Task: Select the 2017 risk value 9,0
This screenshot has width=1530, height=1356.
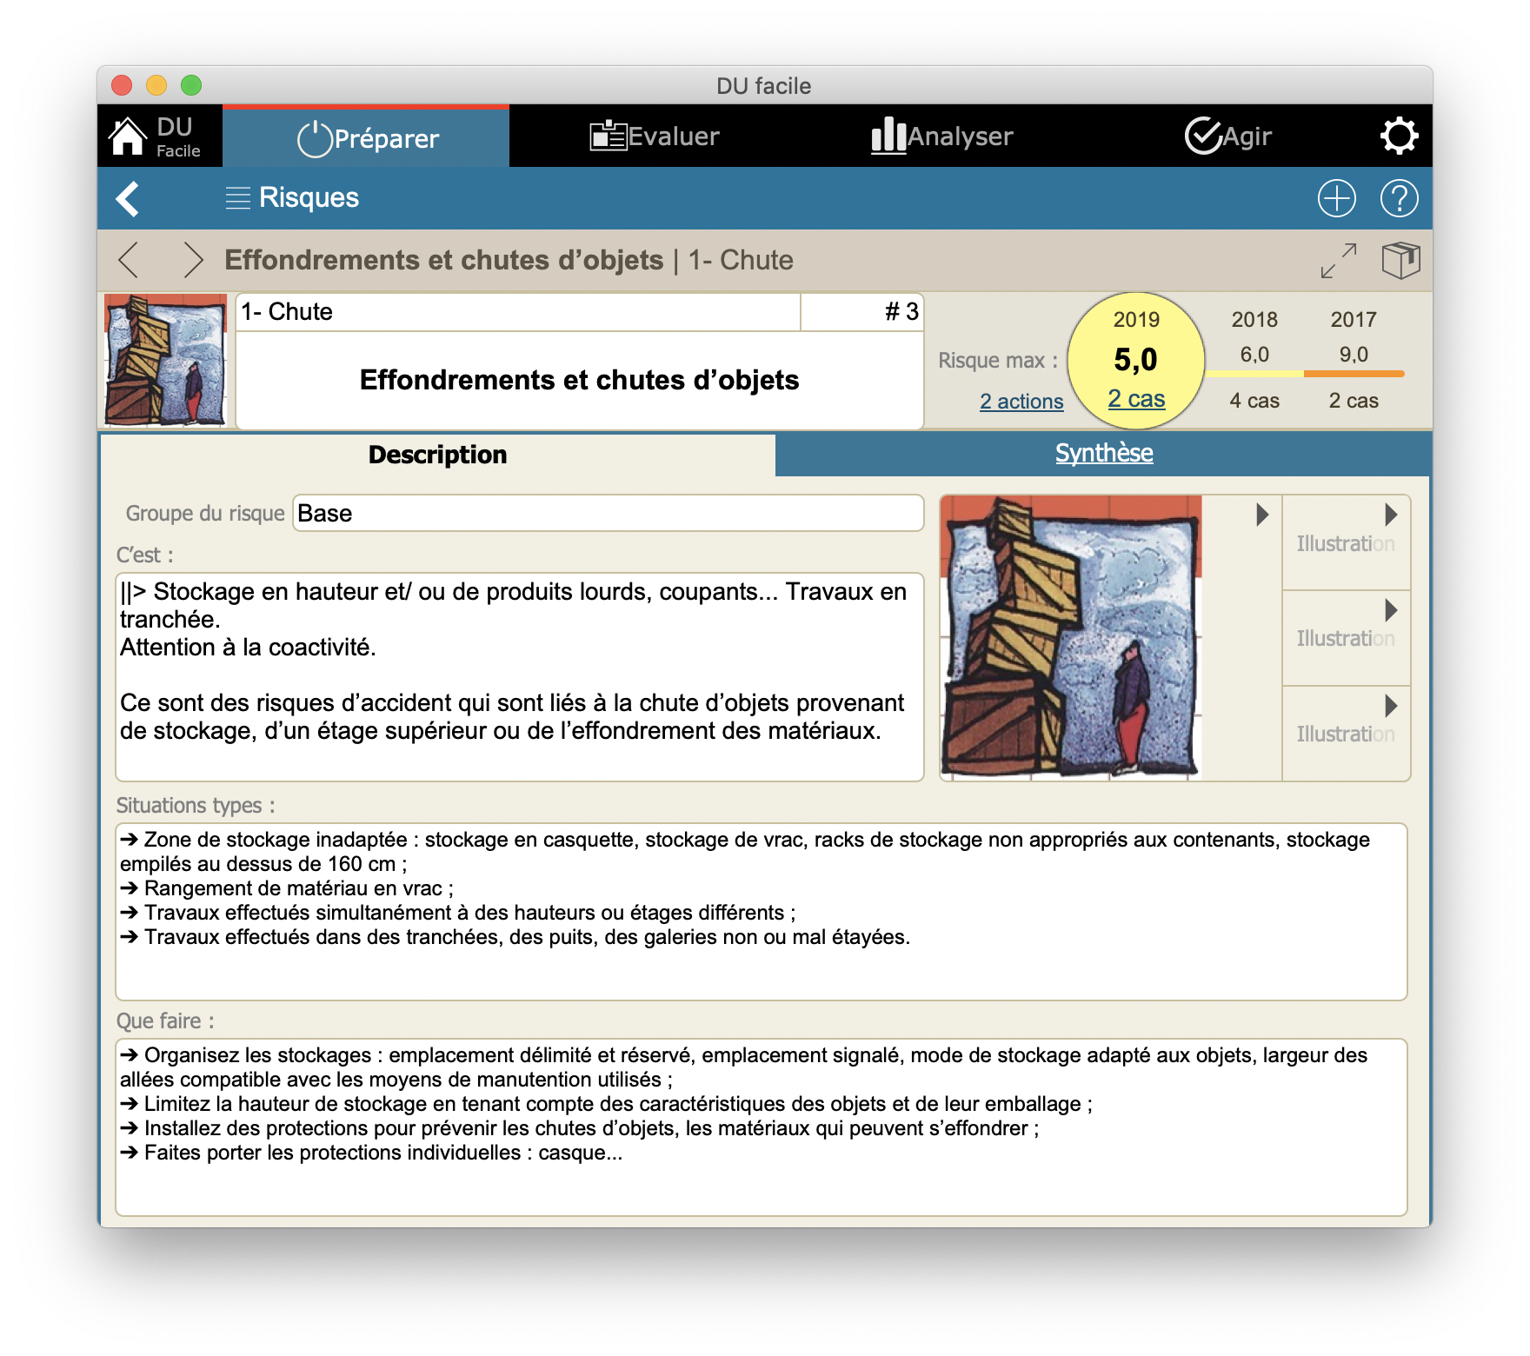Action: [1354, 355]
